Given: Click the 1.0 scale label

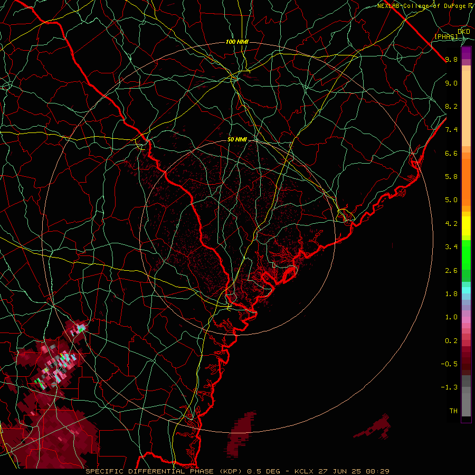Looking at the screenshot, I should pos(451,317).
